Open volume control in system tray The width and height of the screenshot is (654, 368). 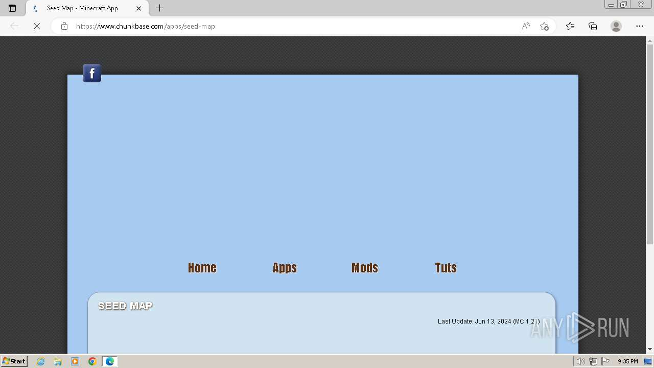(x=580, y=361)
